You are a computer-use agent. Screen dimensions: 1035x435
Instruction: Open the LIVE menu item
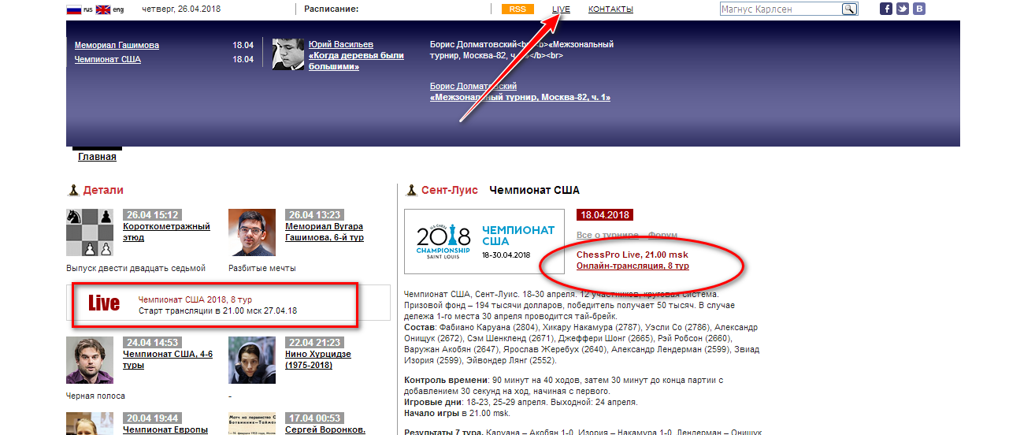click(562, 9)
